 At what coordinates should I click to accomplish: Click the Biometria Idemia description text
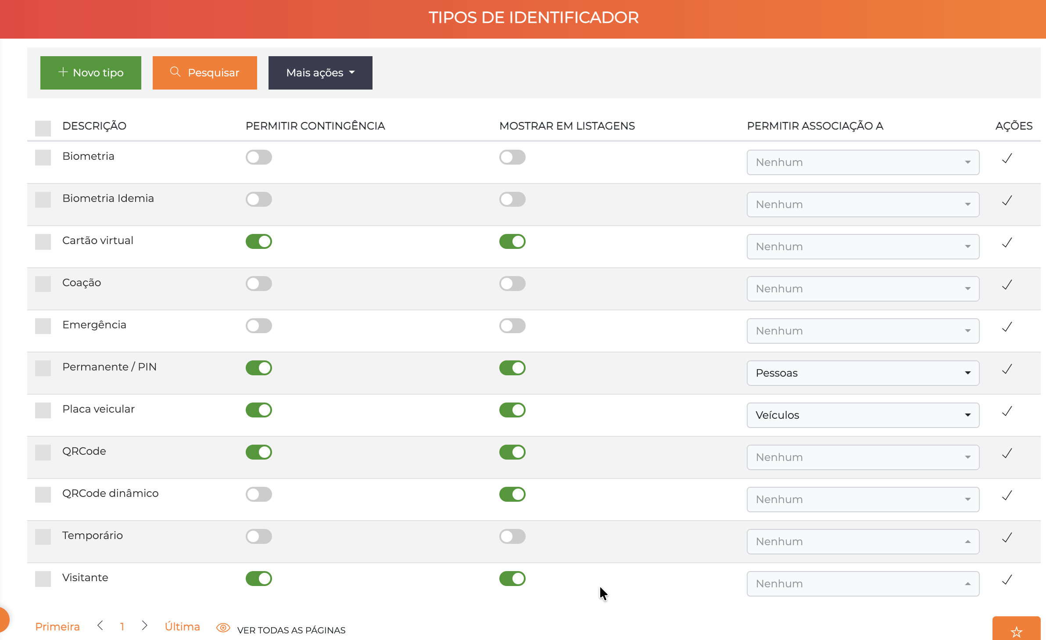tap(108, 198)
